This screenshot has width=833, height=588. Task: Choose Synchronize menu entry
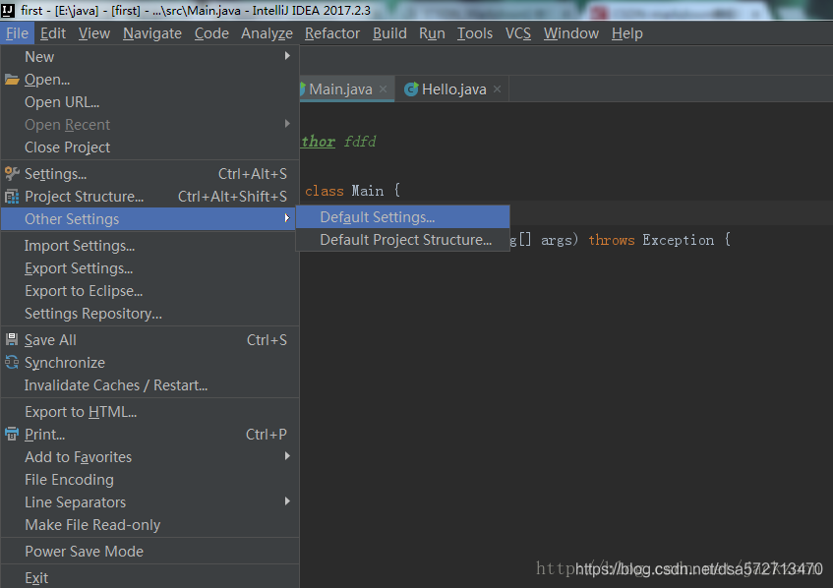pos(149,363)
